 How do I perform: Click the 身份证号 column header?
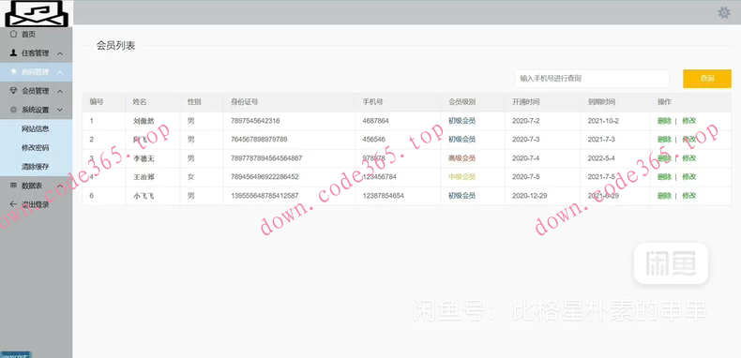[x=244, y=102]
